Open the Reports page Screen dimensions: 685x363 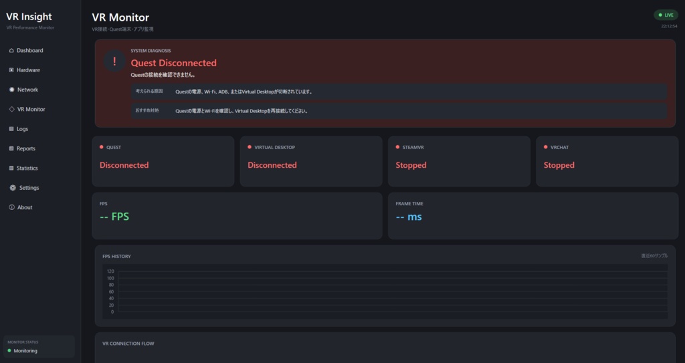[26, 148]
